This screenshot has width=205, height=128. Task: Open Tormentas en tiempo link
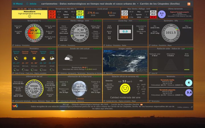[95, 73]
